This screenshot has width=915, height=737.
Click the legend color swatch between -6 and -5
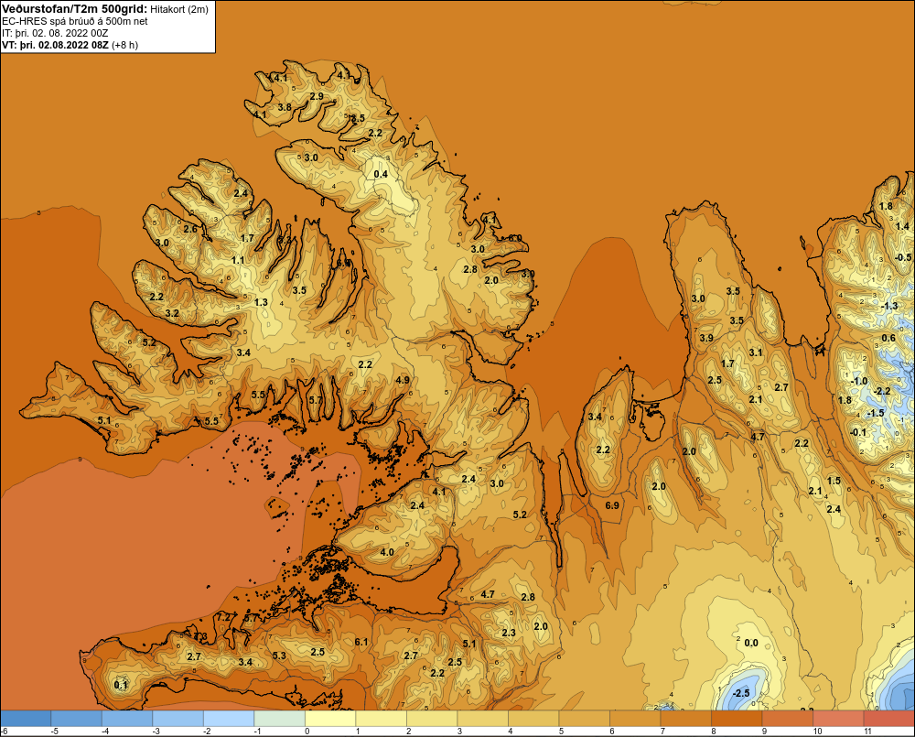[26, 719]
